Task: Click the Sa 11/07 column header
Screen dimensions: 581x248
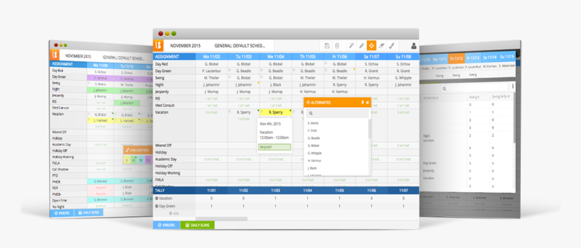Action: click(372, 57)
